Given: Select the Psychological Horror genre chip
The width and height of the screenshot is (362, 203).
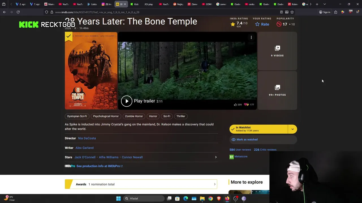Looking at the screenshot, I should [106, 116].
